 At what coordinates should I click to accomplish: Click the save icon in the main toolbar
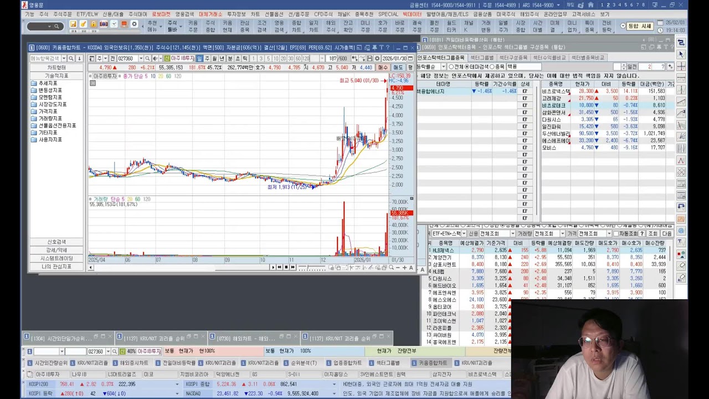pyautogui.click(x=73, y=24)
